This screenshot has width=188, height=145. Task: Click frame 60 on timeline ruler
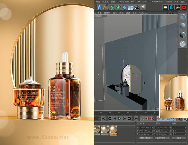pyautogui.click(x=119, y=112)
